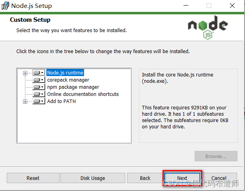
Task: Open install options for Online documentation shortcuts
Action: pyautogui.click(x=39, y=94)
